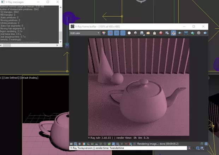
Task: Toggle the red channel button
Action: [x=110, y=33]
